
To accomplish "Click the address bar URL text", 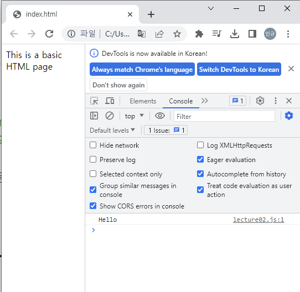I will tap(117, 34).
